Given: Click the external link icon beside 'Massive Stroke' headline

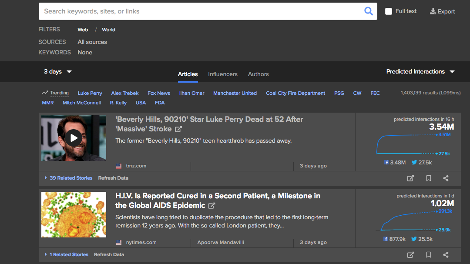Looking at the screenshot, I should coord(178,129).
